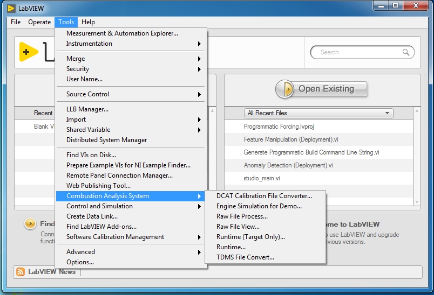Select Create Data Link...

pyautogui.click(x=131, y=216)
